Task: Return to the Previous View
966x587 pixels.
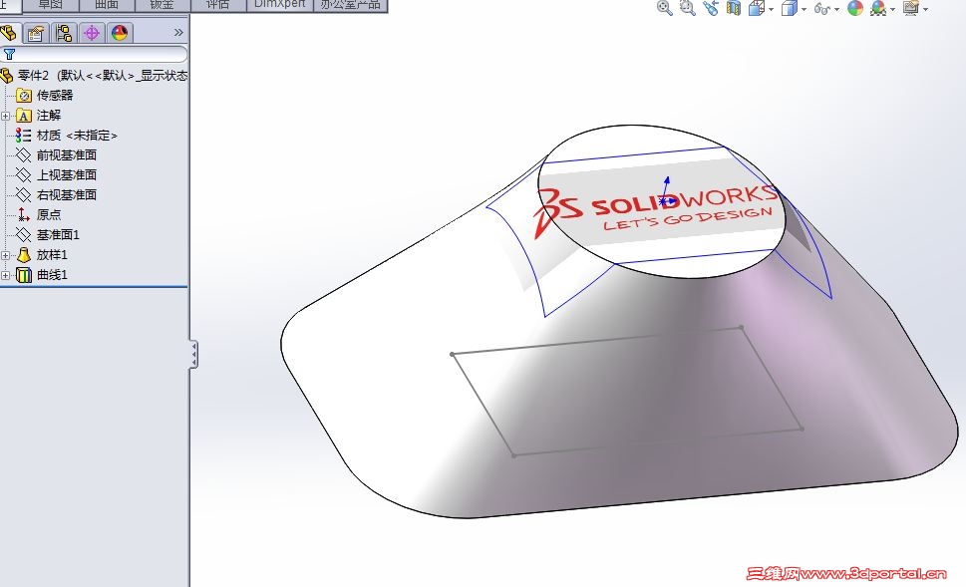Action: pyautogui.click(x=711, y=8)
